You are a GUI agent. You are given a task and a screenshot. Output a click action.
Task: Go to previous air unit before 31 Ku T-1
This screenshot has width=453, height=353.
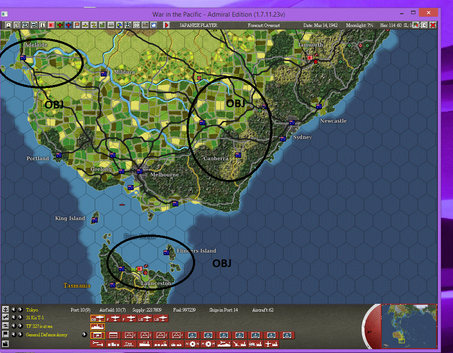point(14,318)
